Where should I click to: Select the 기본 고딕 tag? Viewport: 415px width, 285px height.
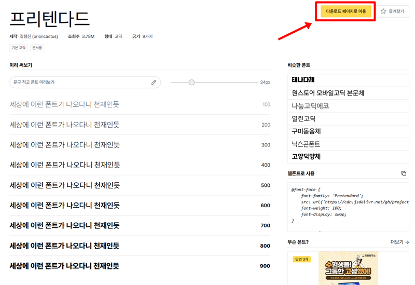(19, 48)
